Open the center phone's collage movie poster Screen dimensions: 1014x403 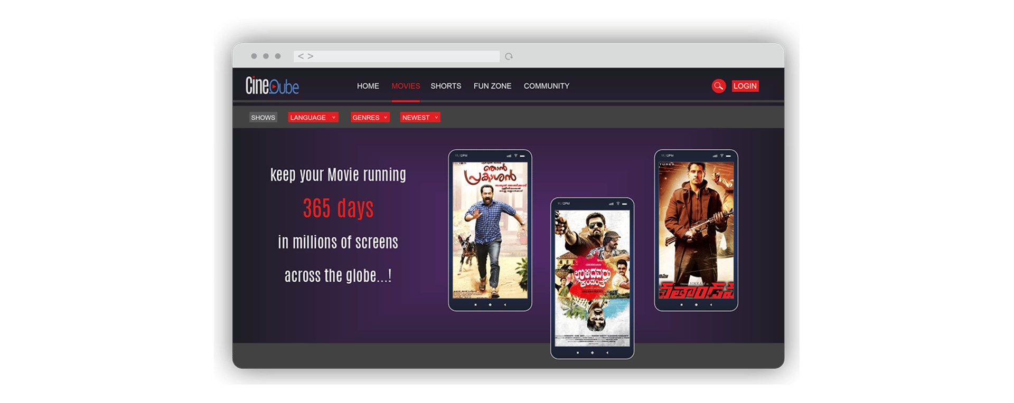point(593,278)
